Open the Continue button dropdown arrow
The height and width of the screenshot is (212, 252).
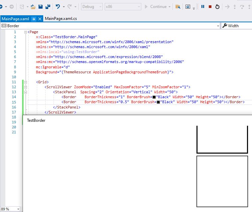coord(170,7)
